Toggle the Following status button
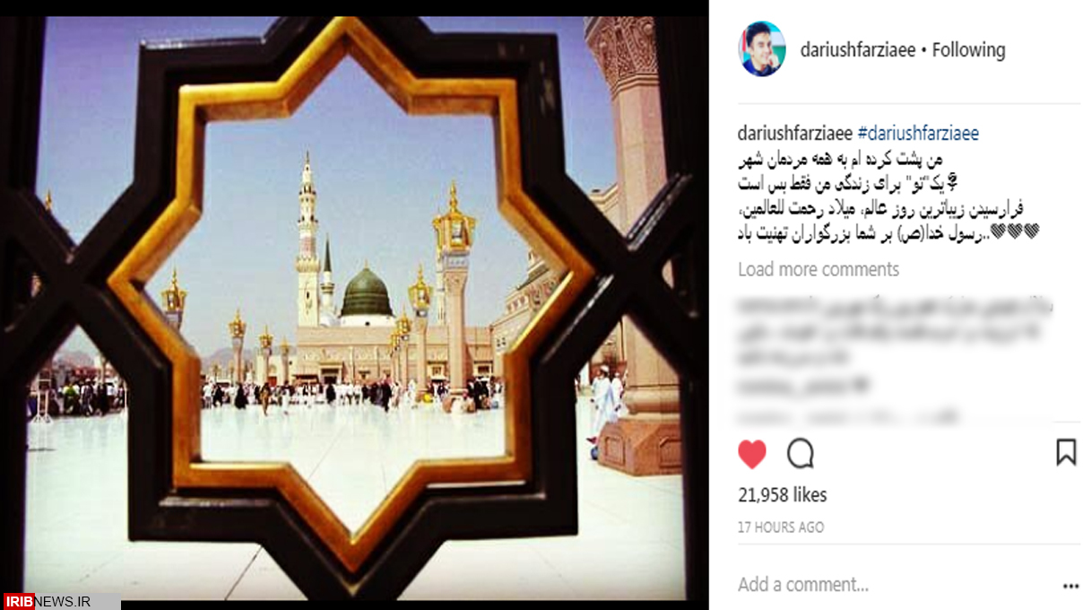Screen dimensions: 1083x610 [968, 50]
